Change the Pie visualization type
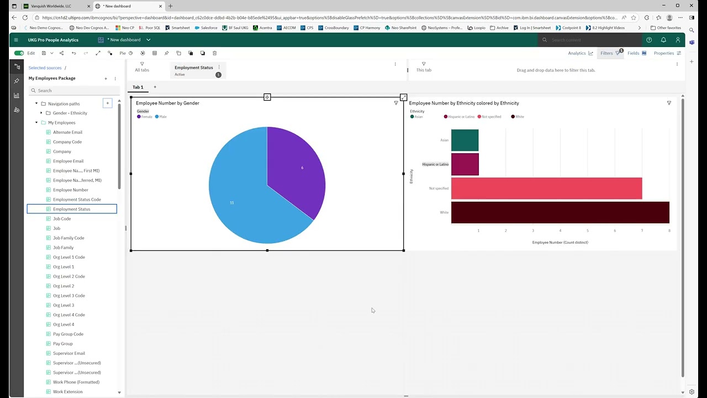The image size is (707, 398). click(126, 53)
